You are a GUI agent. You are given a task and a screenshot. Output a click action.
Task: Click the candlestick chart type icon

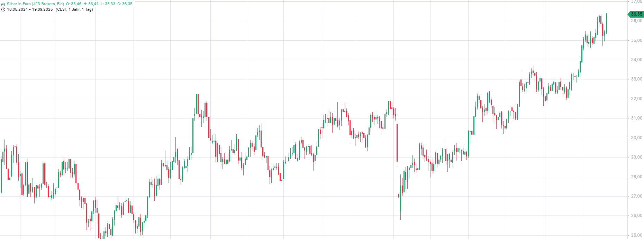click(3, 4)
